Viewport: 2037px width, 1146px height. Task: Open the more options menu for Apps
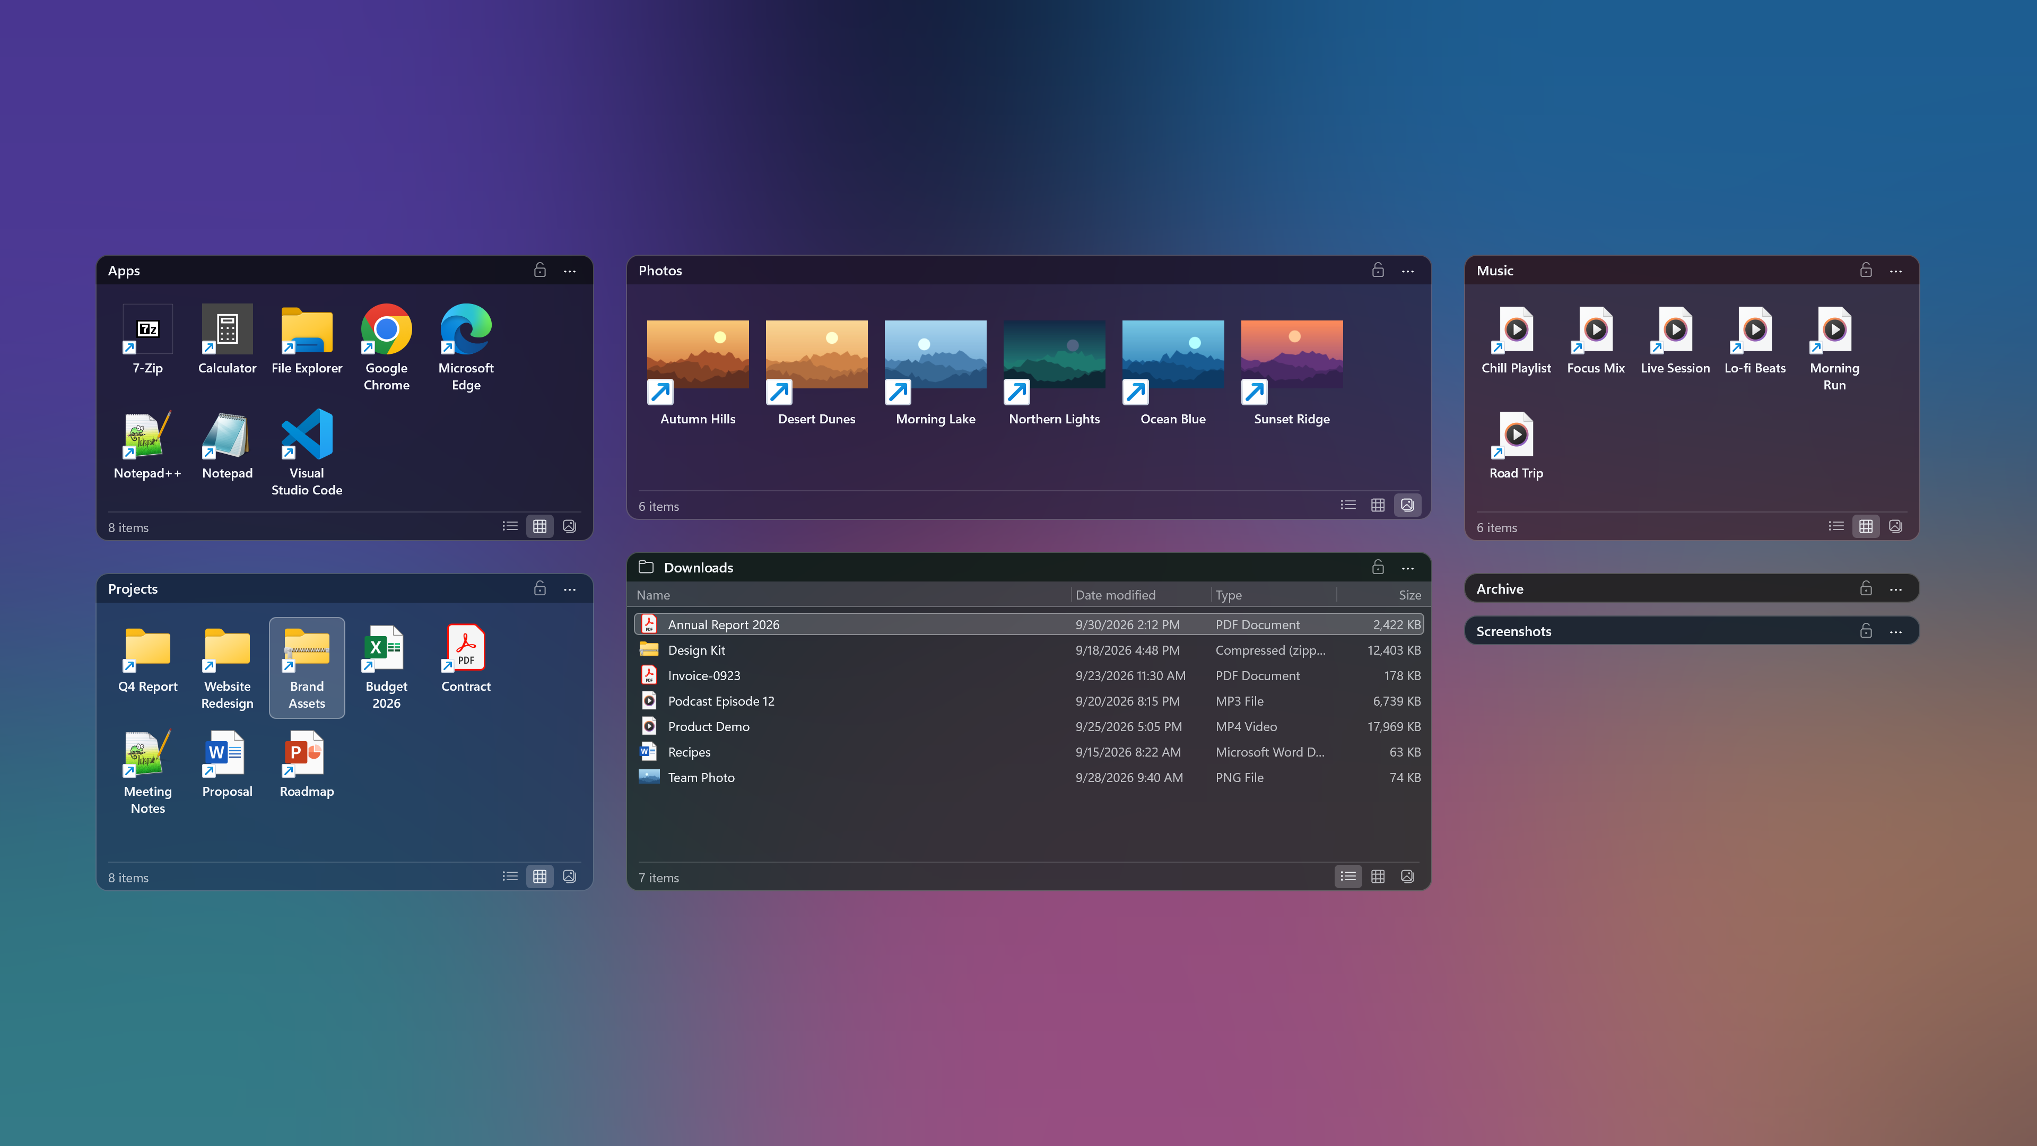[x=569, y=271]
